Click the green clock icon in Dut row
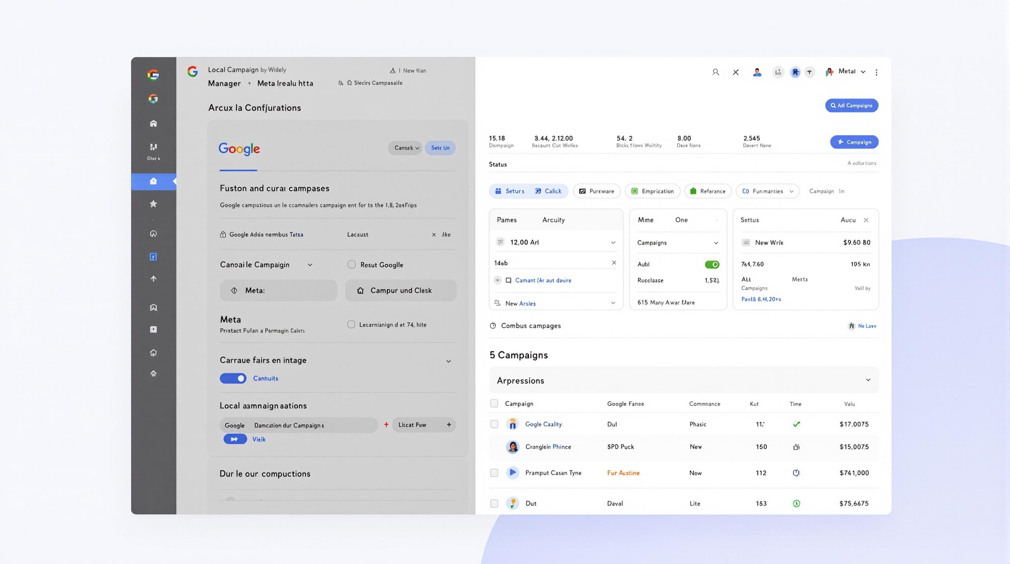The width and height of the screenshot is (1010, 564). point(796,503)
